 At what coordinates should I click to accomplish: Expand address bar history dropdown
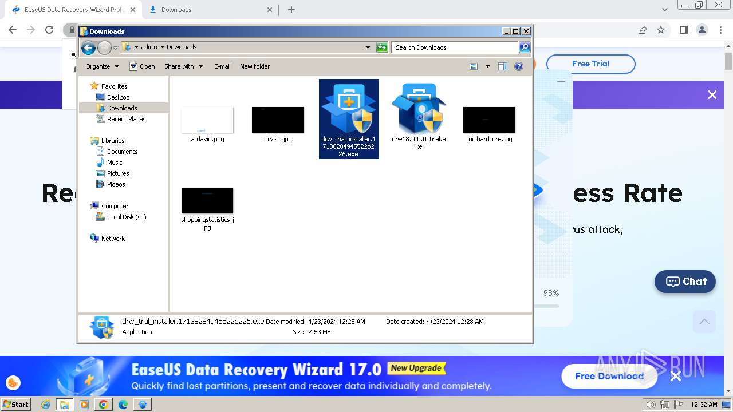[x=368, y=47]
